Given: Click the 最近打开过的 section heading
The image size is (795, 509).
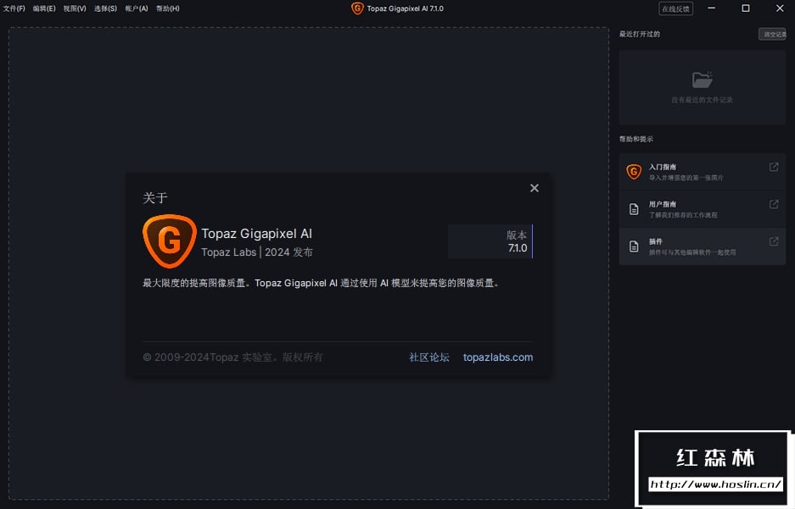Looking at the screenshot, I should point(640,34).
